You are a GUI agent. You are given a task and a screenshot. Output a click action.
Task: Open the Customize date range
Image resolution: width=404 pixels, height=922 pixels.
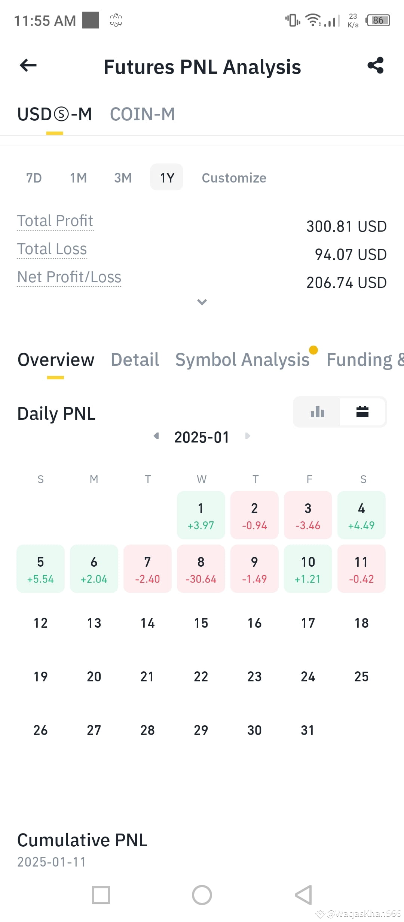234,178
